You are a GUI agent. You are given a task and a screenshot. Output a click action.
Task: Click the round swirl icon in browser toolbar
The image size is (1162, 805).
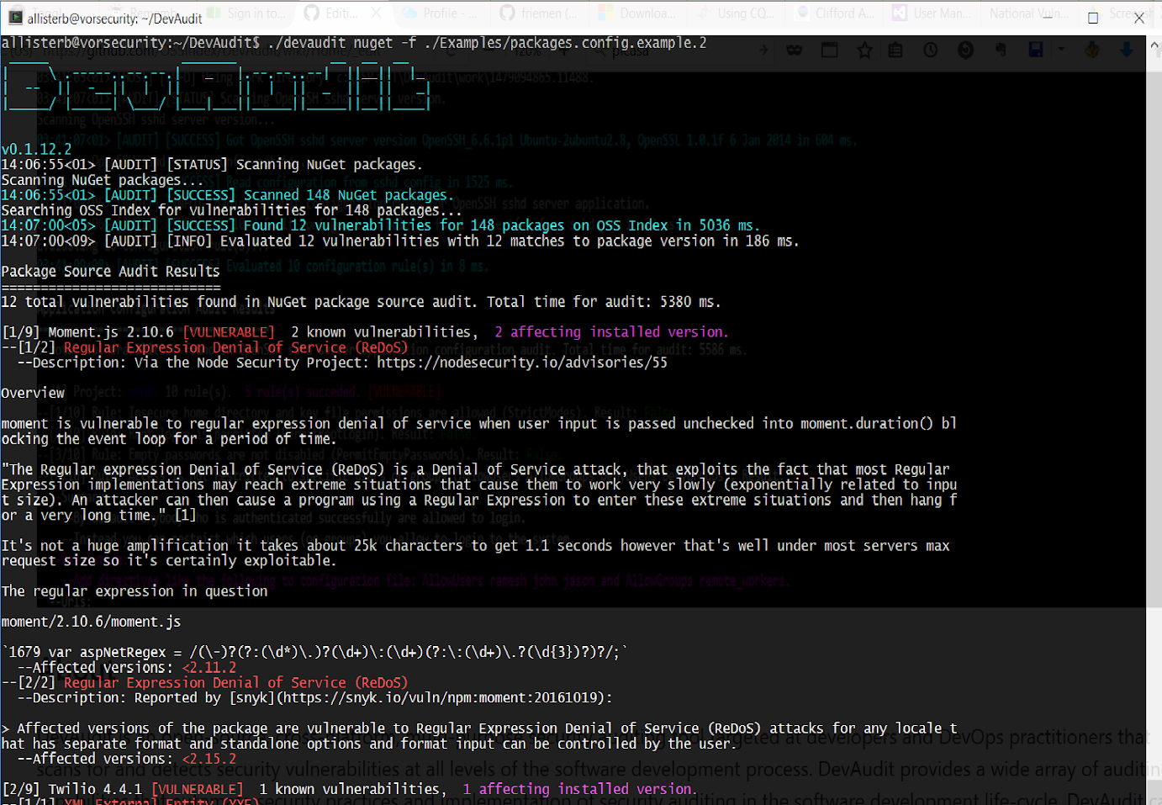pyautogui.click(x=965, y=50)
